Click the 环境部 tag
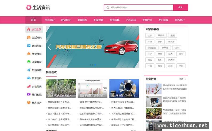Screen dimensions: 212x131 click(161, 36)
